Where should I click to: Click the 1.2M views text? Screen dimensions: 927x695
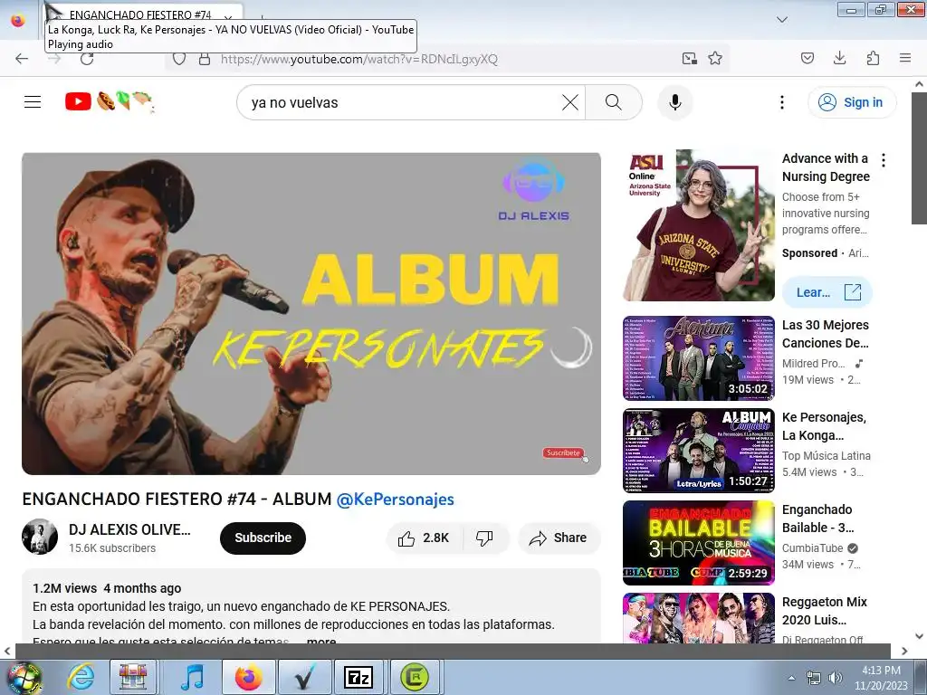pyautogui.click(x=64, y=588)
